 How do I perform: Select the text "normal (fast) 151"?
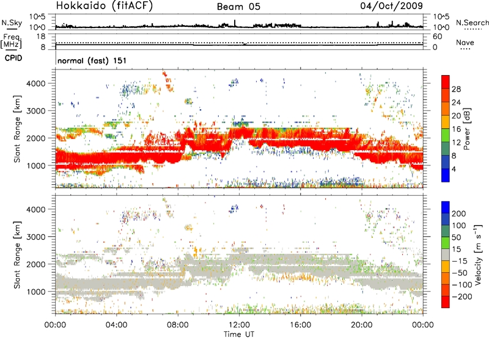(92, 60)
